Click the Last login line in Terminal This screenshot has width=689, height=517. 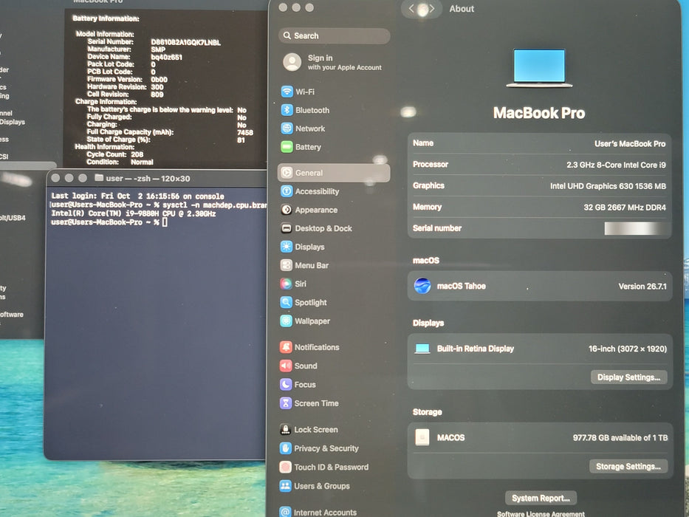(137, 196)
